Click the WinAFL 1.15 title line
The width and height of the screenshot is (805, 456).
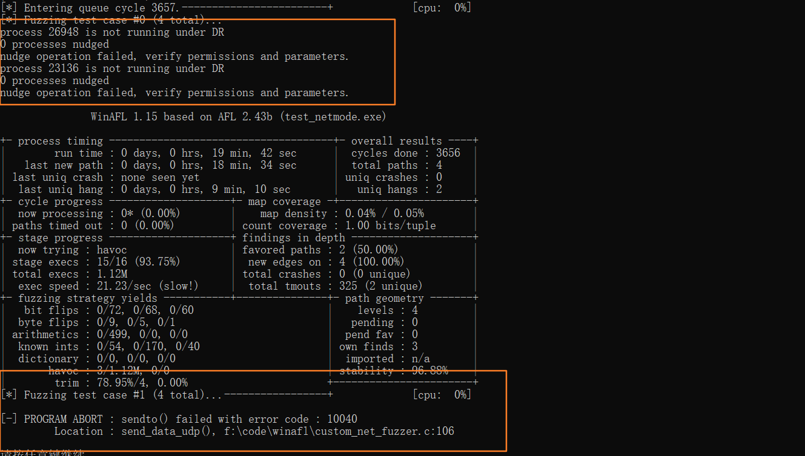pyautogui.click(x=238, y=117)
